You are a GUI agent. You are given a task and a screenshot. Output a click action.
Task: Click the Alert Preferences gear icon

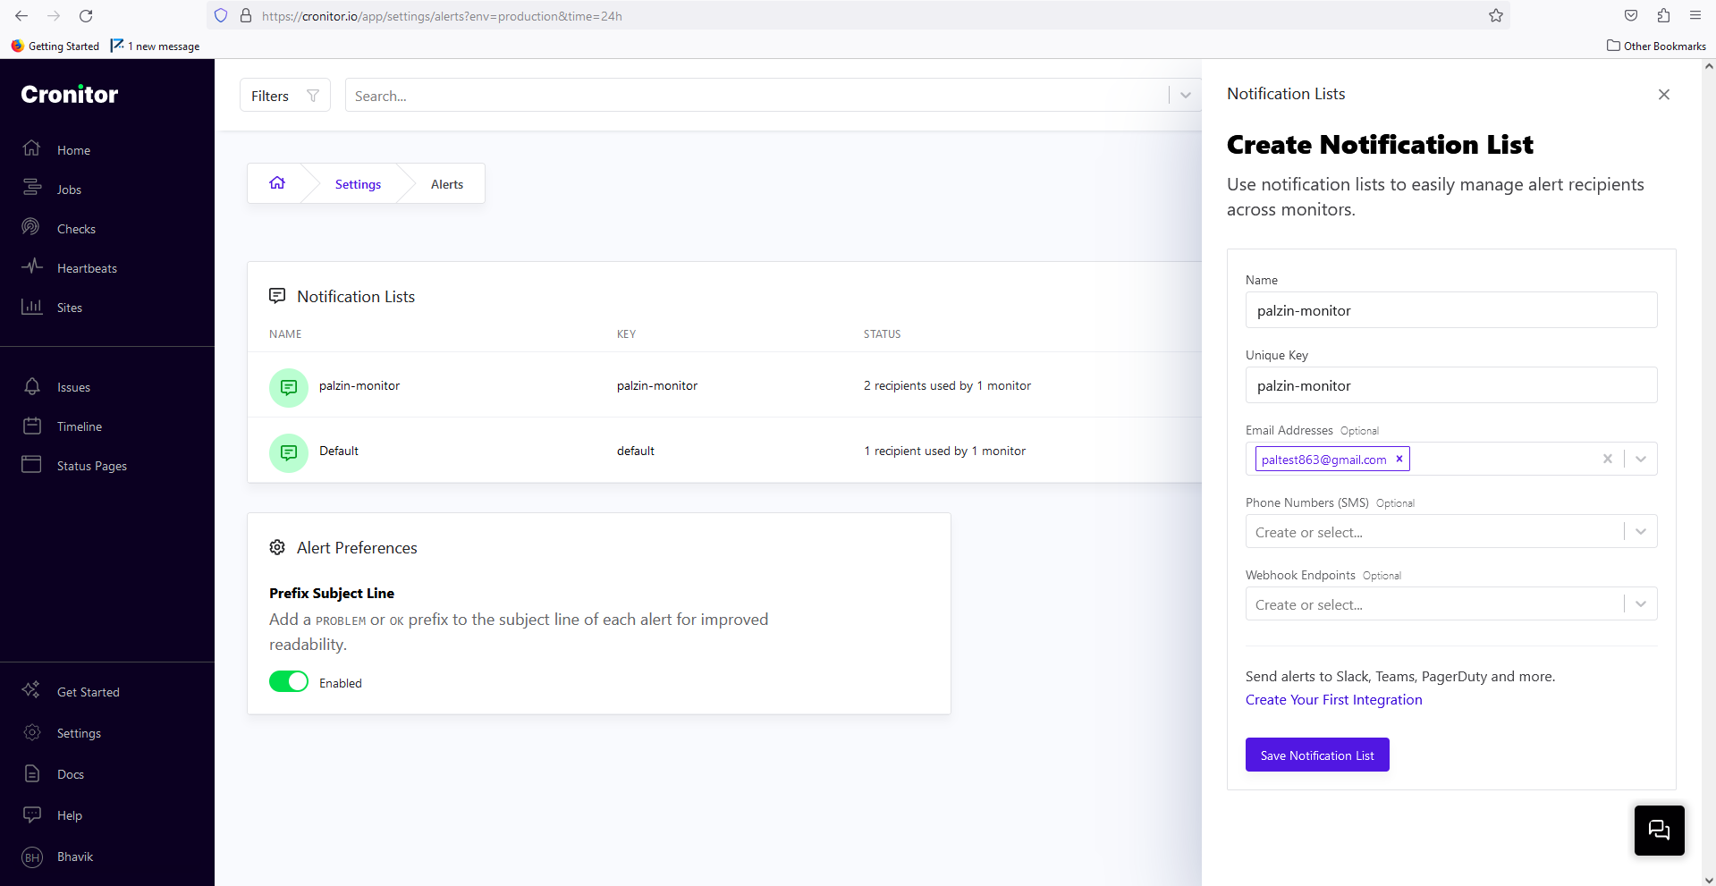(x=277, y=547)
